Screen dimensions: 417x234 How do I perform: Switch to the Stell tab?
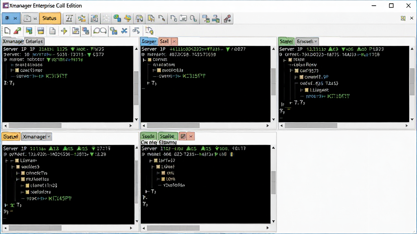pyautogui.click(x=165, y=41)
